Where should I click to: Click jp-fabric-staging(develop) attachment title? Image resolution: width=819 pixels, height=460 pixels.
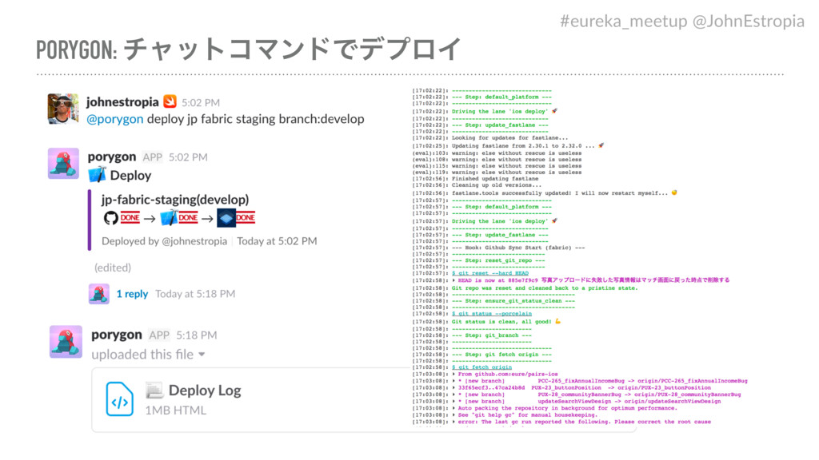175,199
